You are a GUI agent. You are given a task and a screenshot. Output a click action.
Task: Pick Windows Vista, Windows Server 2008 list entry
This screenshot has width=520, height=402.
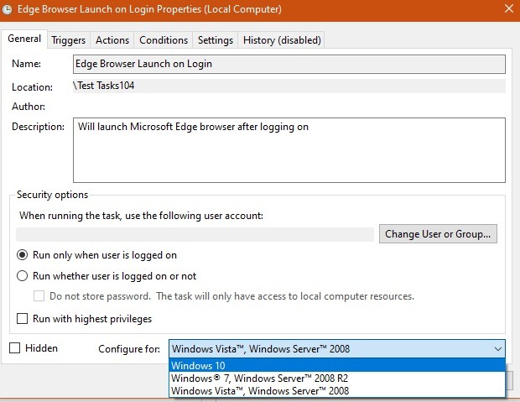pos(337,391)
